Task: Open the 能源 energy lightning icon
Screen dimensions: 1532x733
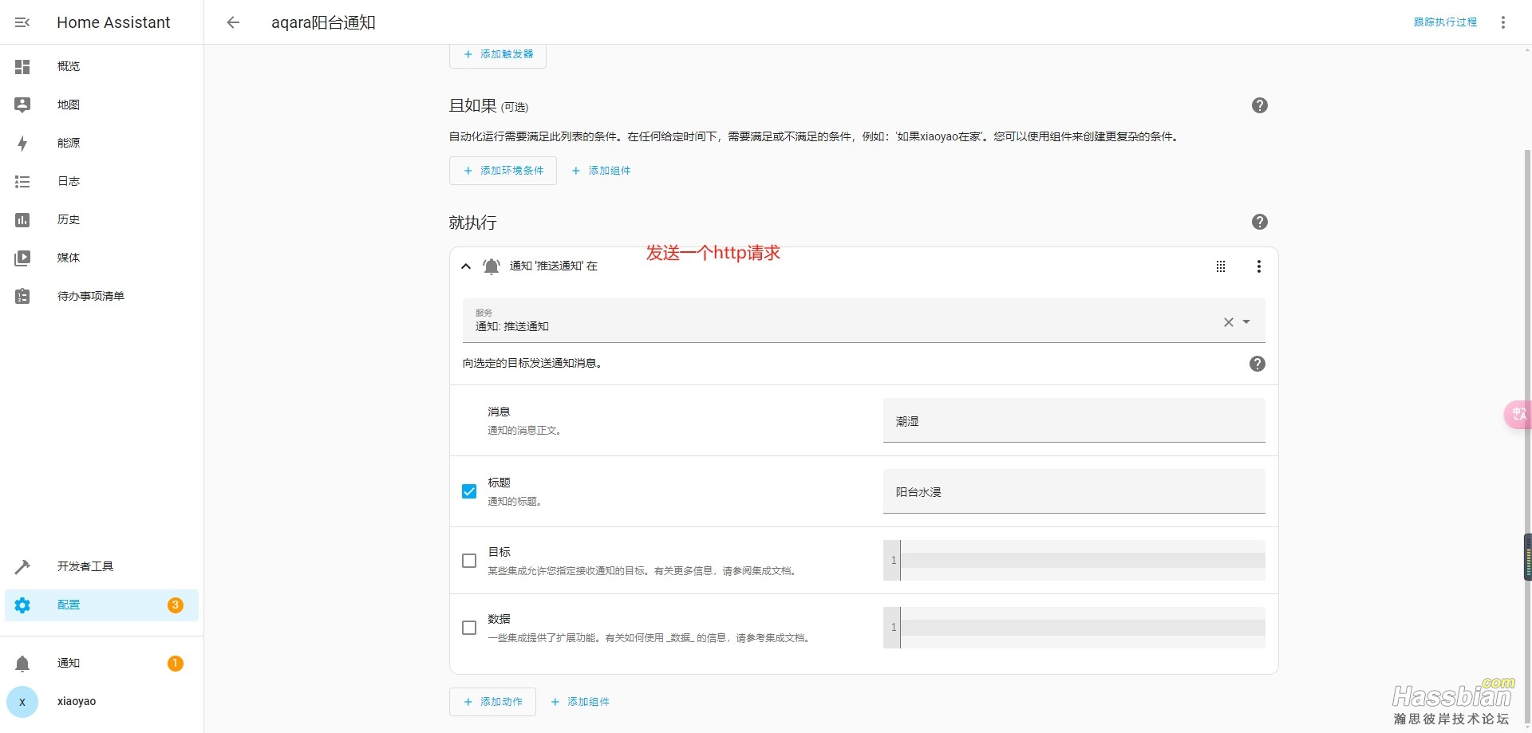Action: click(x=22, y=143)
